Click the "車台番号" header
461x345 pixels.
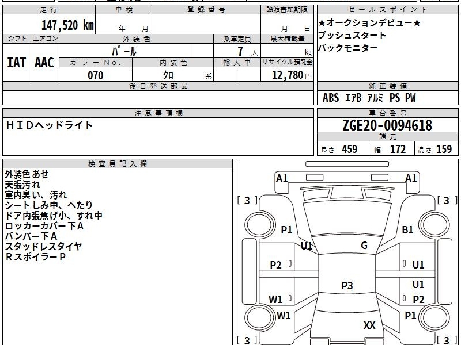pos(387,113)
